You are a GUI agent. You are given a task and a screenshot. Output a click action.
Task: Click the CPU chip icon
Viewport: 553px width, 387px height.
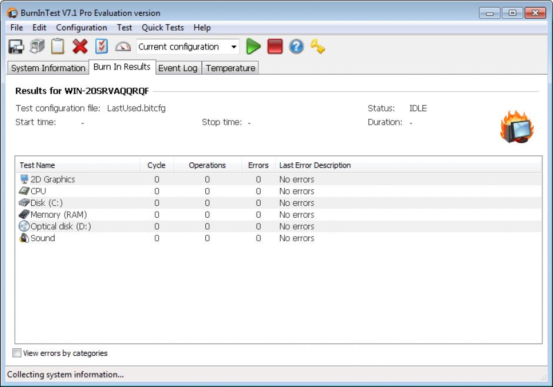point(24,191)
